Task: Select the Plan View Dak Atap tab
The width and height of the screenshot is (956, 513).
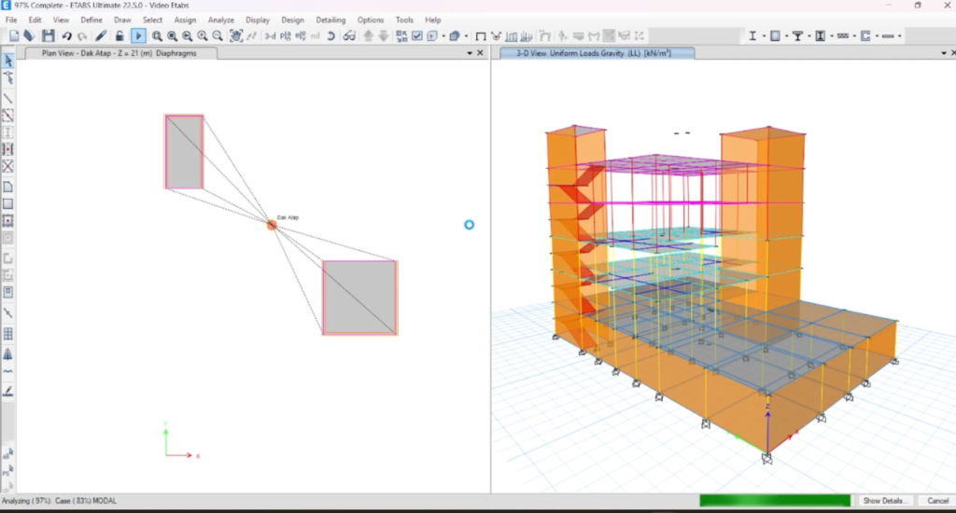Action: point(119,53)
